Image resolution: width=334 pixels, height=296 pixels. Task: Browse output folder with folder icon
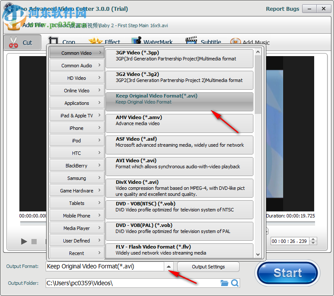(x=224, y=283)
